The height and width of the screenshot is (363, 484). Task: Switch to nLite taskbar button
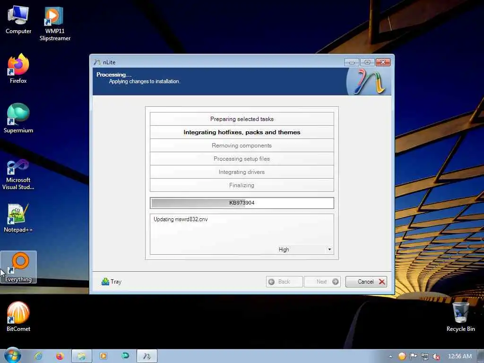tap(147, 356)
